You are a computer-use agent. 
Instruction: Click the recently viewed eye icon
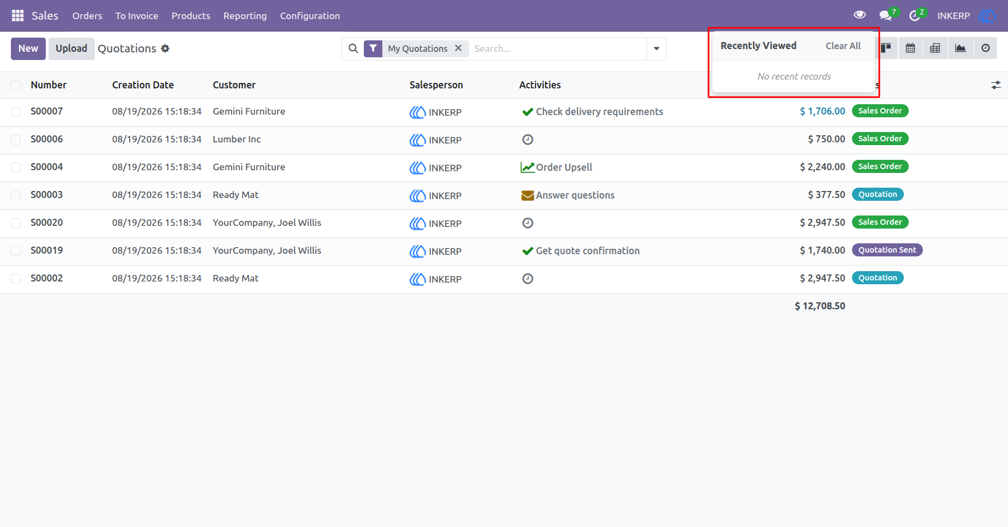[x=860, y=15]
